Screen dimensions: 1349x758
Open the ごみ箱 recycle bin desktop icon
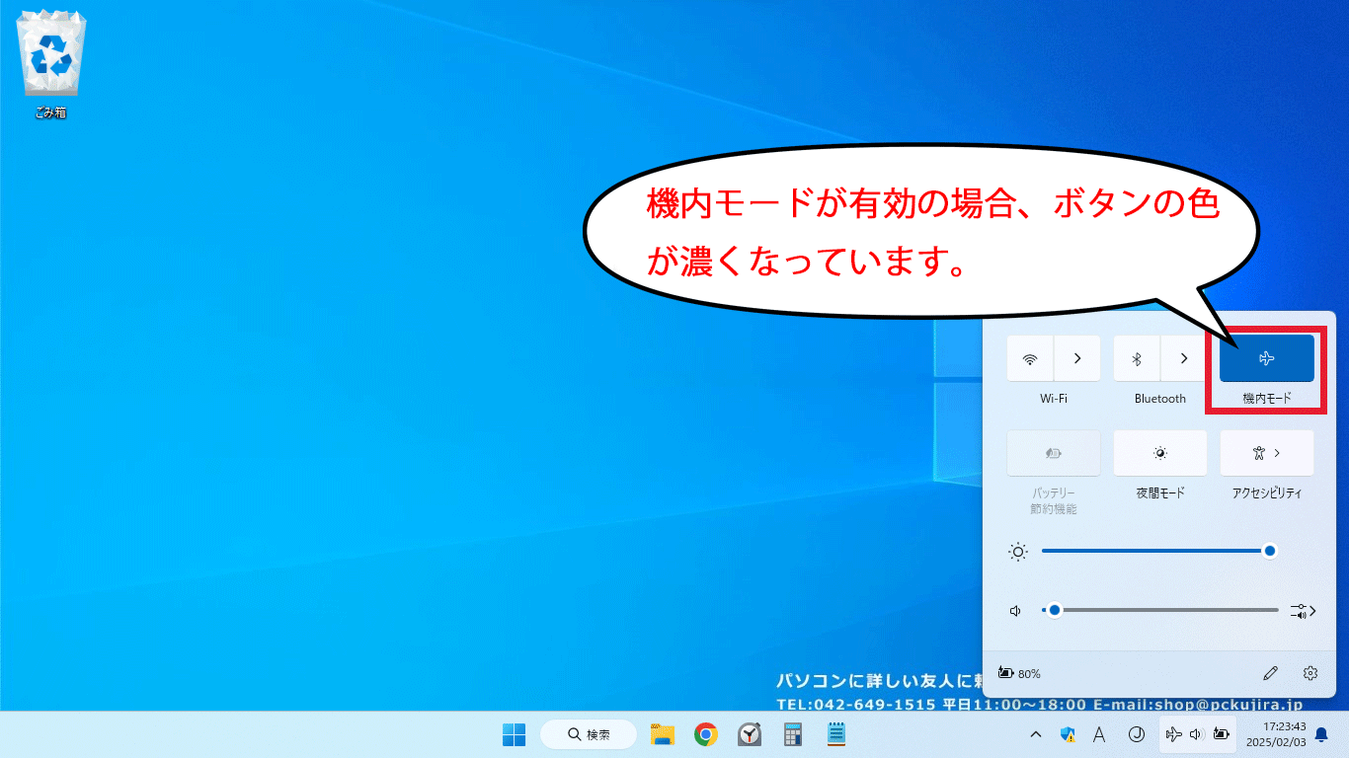tap(50, 61)
